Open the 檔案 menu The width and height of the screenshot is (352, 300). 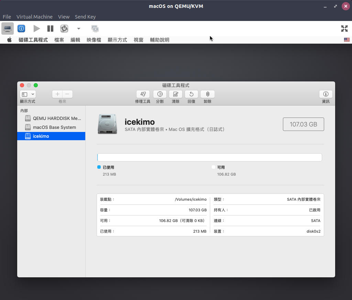pyautogui.click(x=59, y=40)
